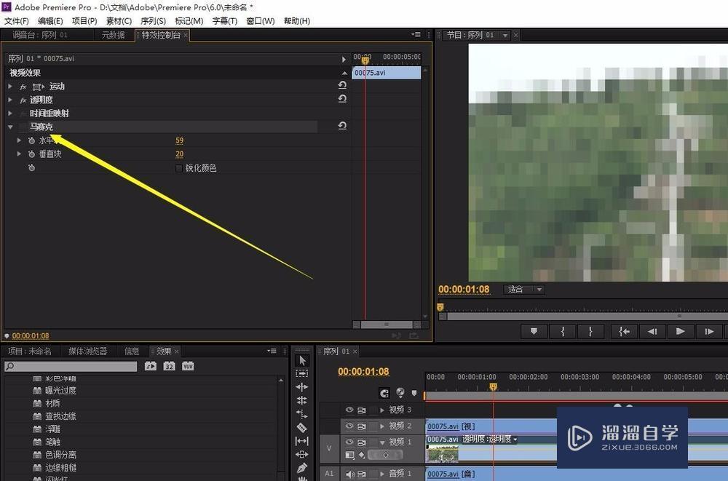The height and width of the screenshot is (481, 728).
Task: Open the 适合 zoom level dropdown
Action: click(x=524, y=290)
